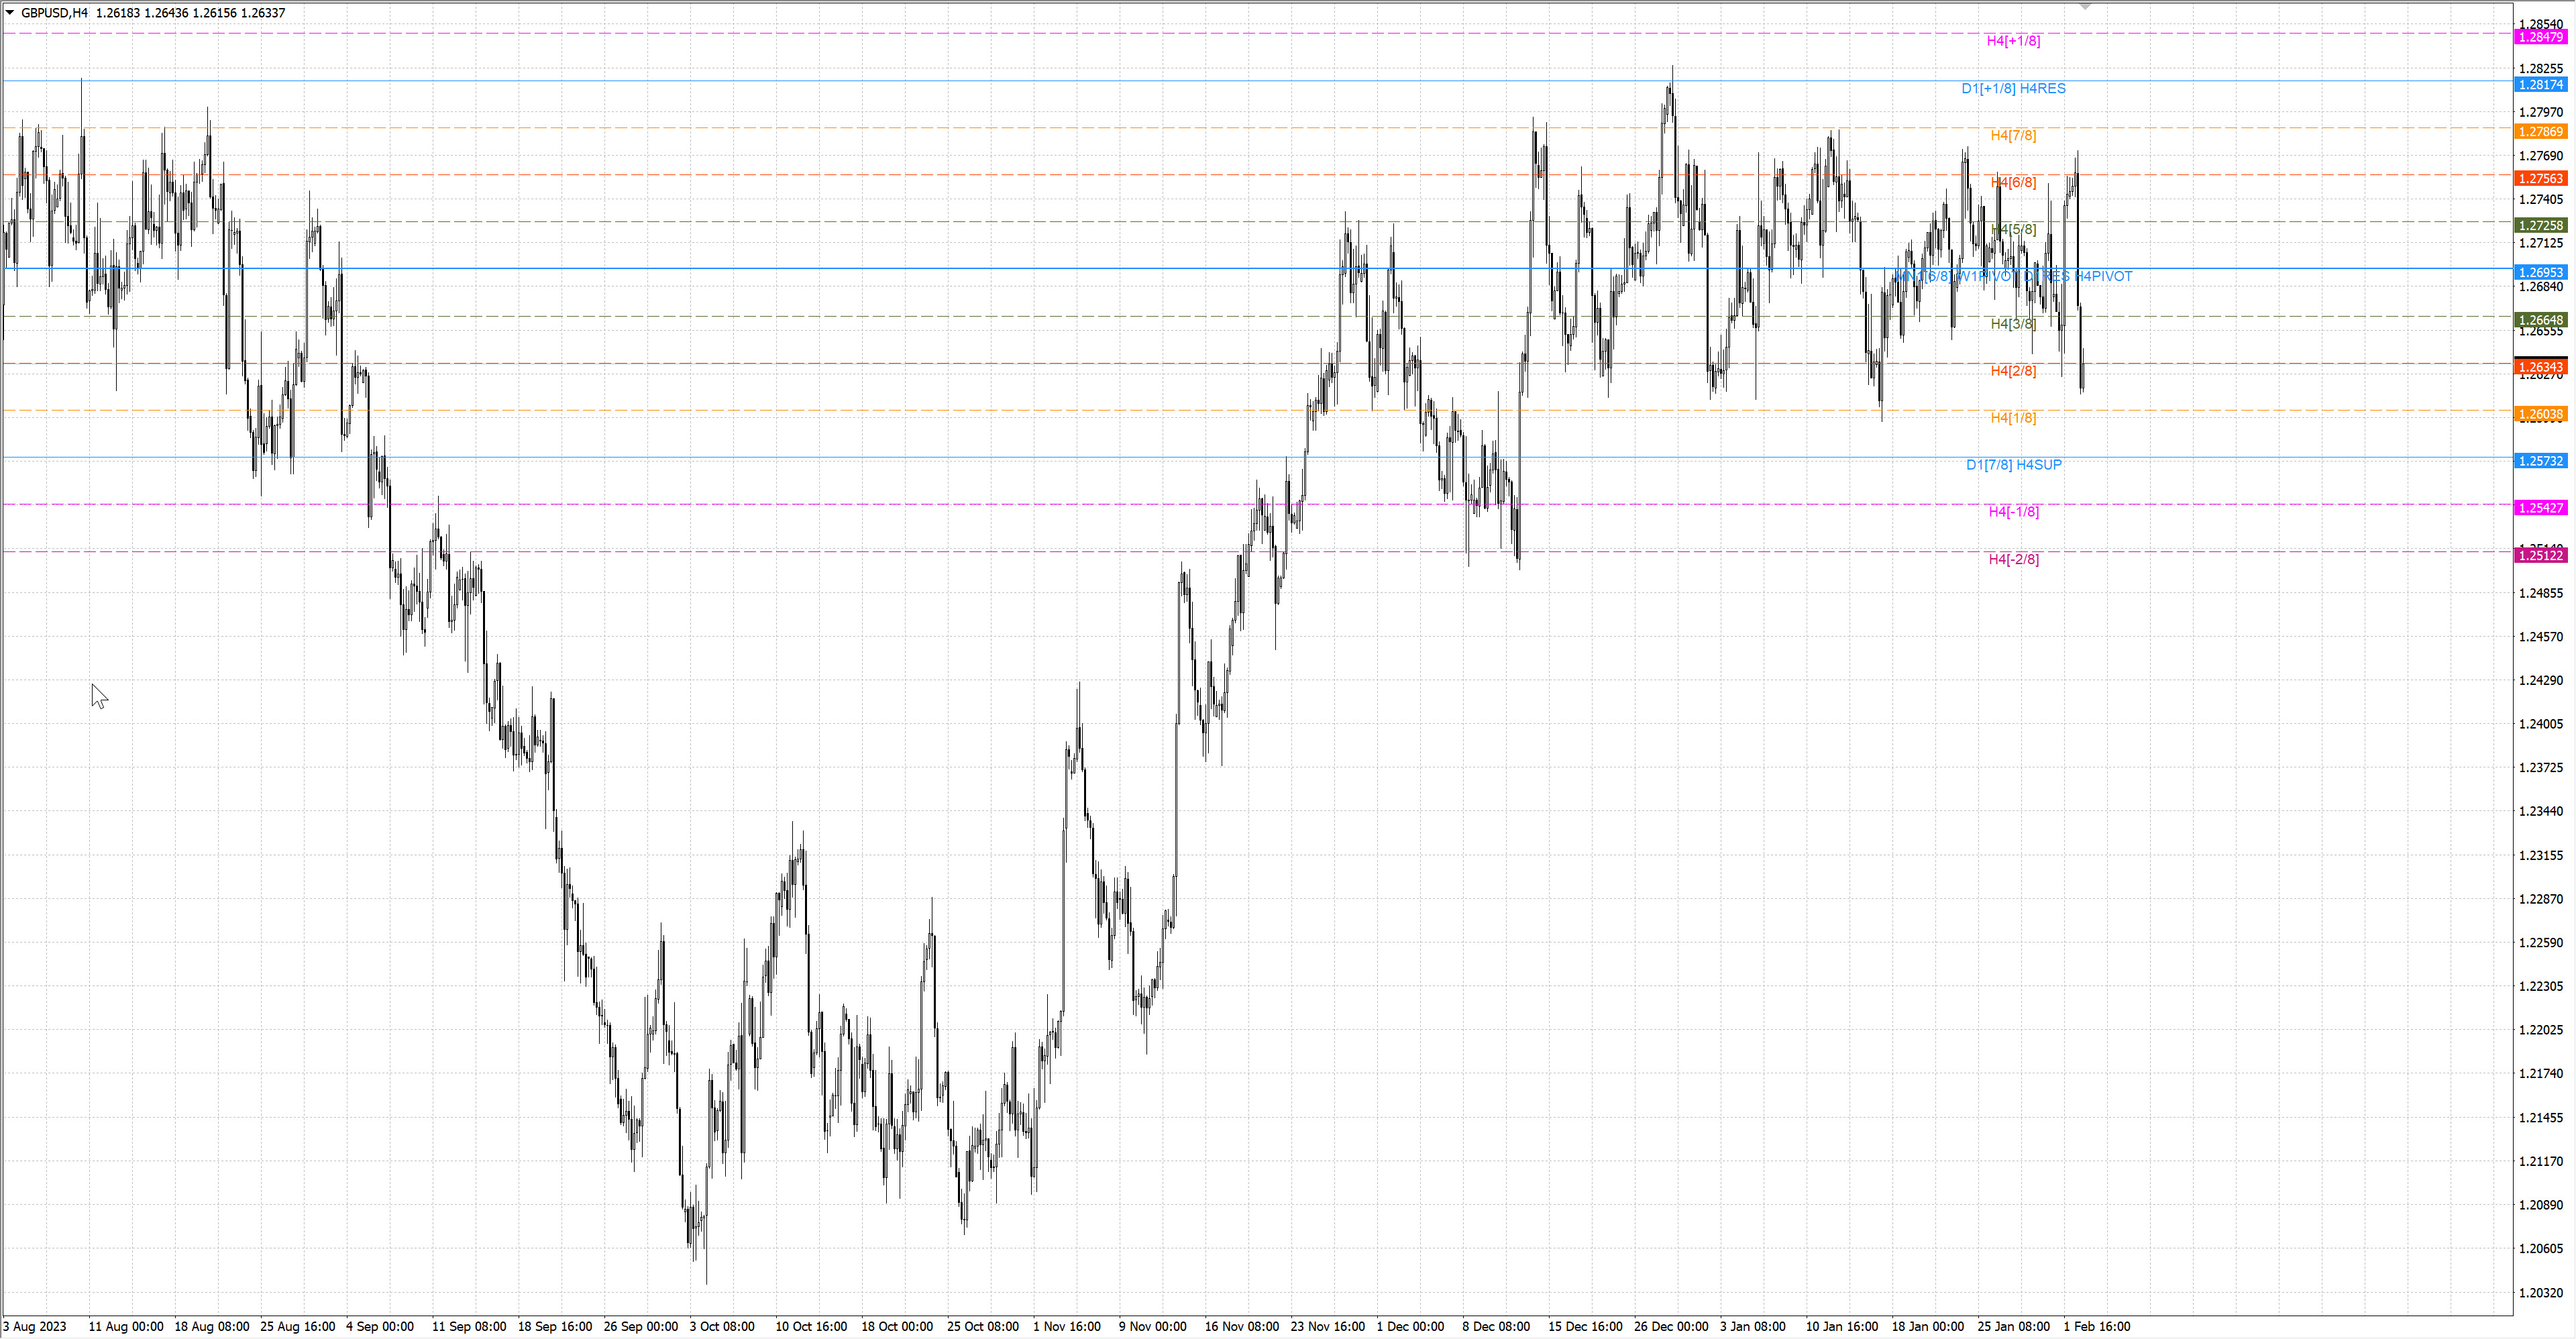Screen dimensions: 2576x1339
Task: Click the D1[7/8] H4SUP label
Action: coord(2013,465)
